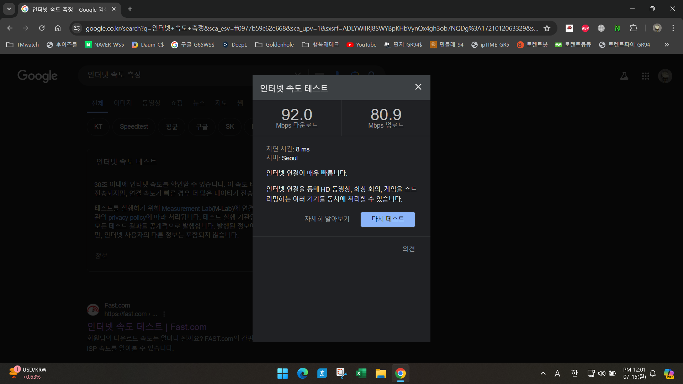Open the green N extension icon
Screen dimensions: 683x384
coord(617,28)
